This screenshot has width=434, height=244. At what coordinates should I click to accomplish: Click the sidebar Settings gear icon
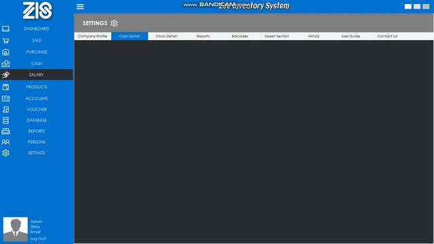5,152
